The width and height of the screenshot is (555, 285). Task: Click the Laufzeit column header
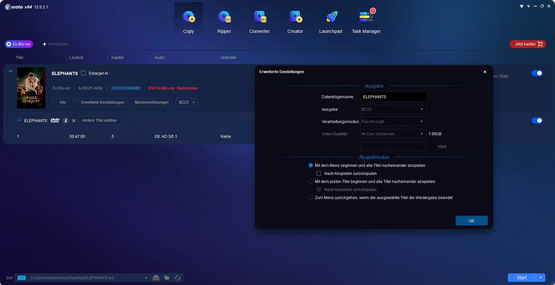[x=76, y=58]
